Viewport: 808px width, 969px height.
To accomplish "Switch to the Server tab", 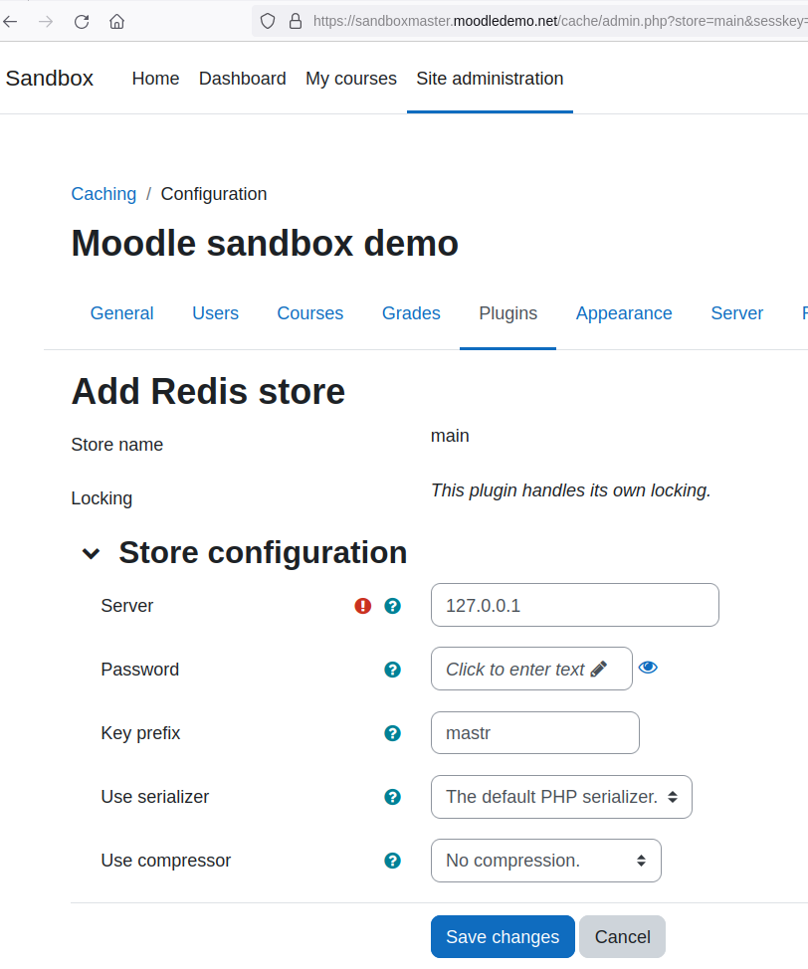I will coord(737,313).
